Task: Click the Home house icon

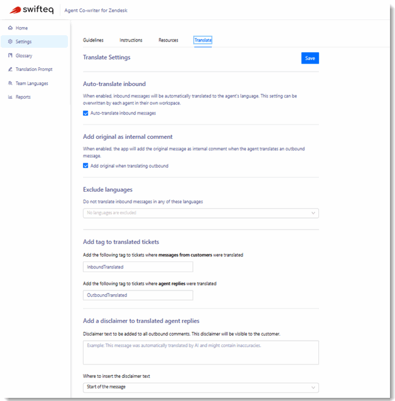Action: 10,28
